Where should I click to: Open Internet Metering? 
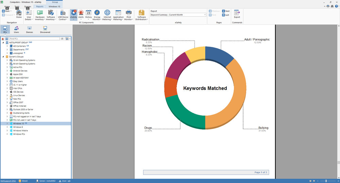coord(107,15)
